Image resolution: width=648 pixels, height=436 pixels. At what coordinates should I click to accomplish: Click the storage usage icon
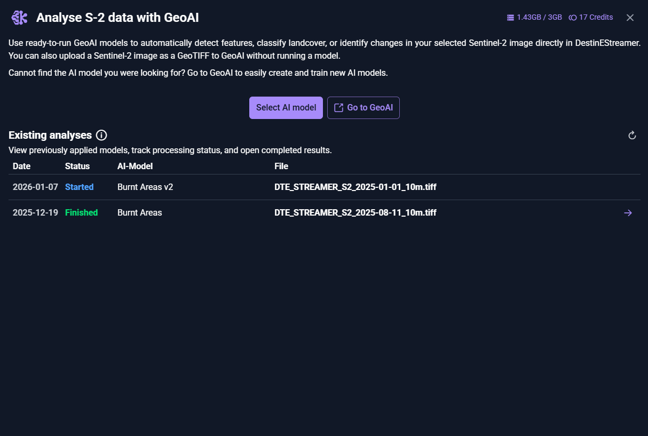click(x=510, y=17)
